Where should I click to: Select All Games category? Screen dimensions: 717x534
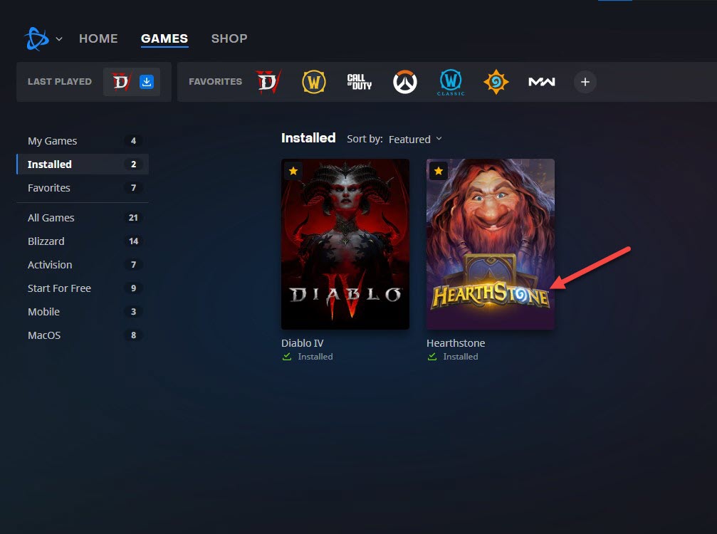[x=83, y=218]
